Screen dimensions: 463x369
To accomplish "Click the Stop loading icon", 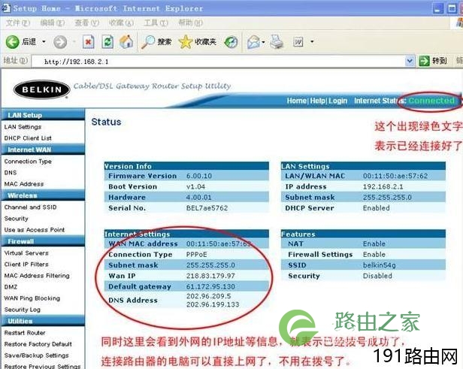I will (x=88, y=42).
